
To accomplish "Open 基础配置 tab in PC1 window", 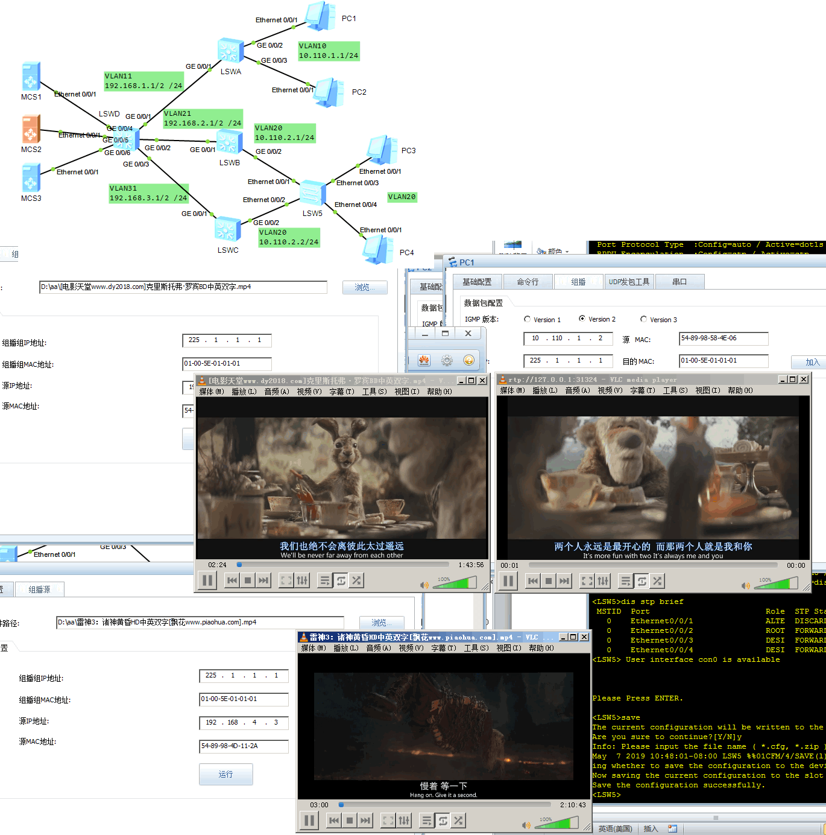I will click(x=477, y=282).
